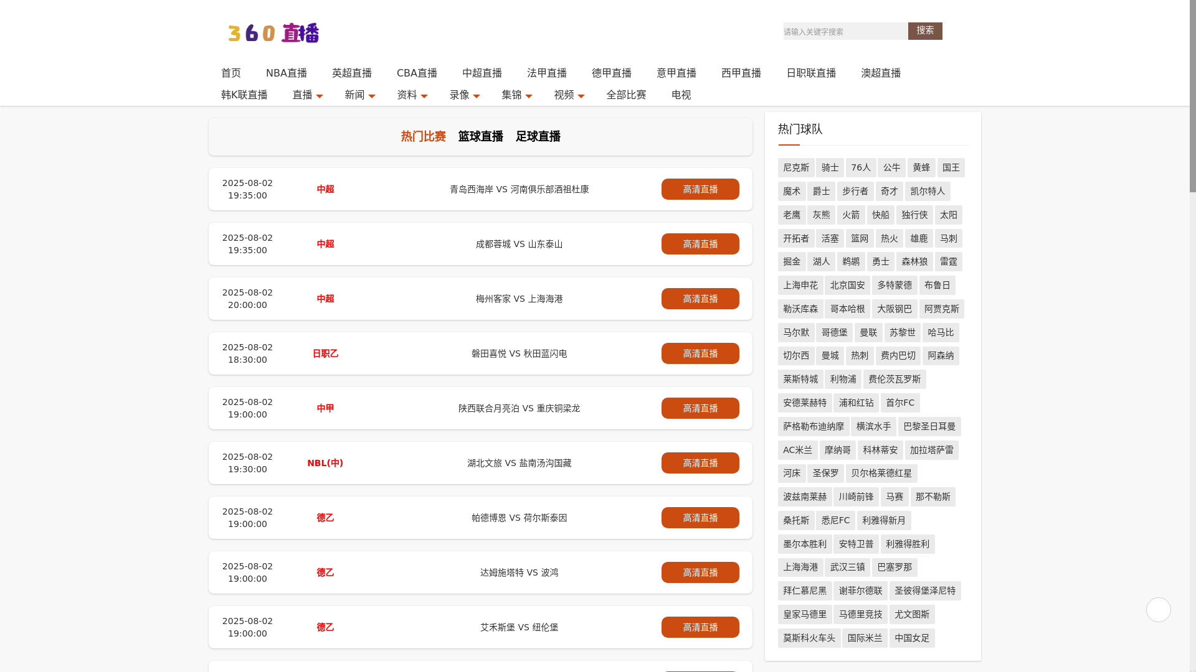The height and width of the screenshot is (672, 1196).
Task: Watch 高清直播 for 达姆施塔特 VS 波鸿
Action: 700,572
